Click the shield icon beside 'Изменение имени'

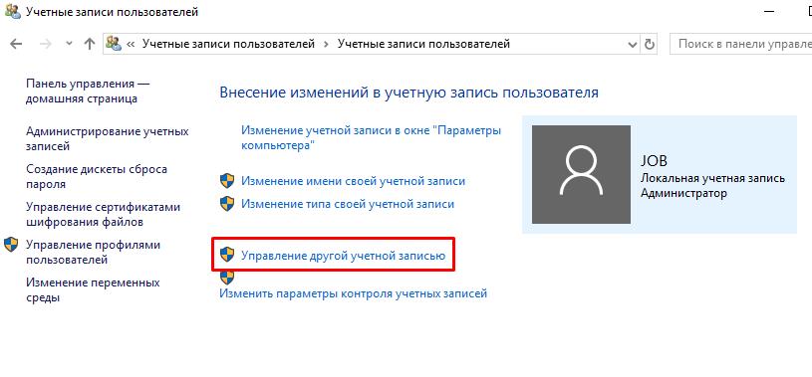coord(227,181)
